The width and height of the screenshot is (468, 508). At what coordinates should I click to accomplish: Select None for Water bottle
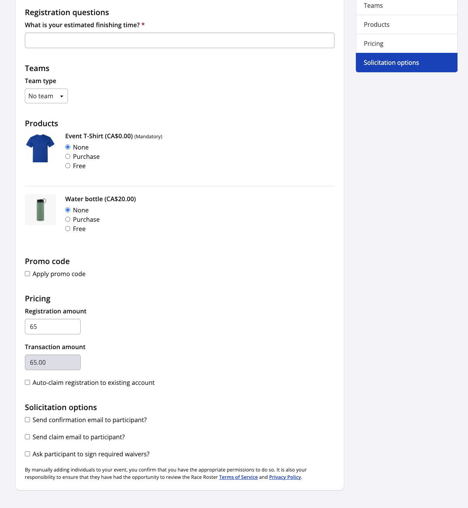68,210
